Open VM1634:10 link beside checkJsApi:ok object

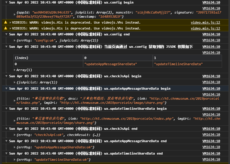(x=211, y=135)
